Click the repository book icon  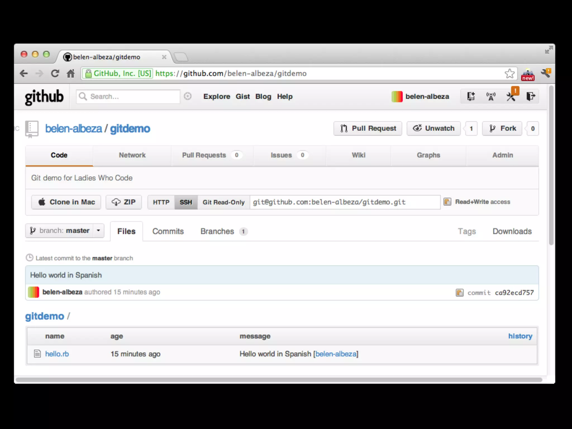[x=32, y=129]
